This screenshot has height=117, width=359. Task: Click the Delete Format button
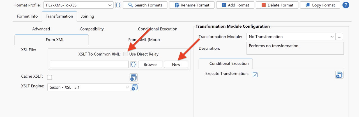tap(277, 5)
